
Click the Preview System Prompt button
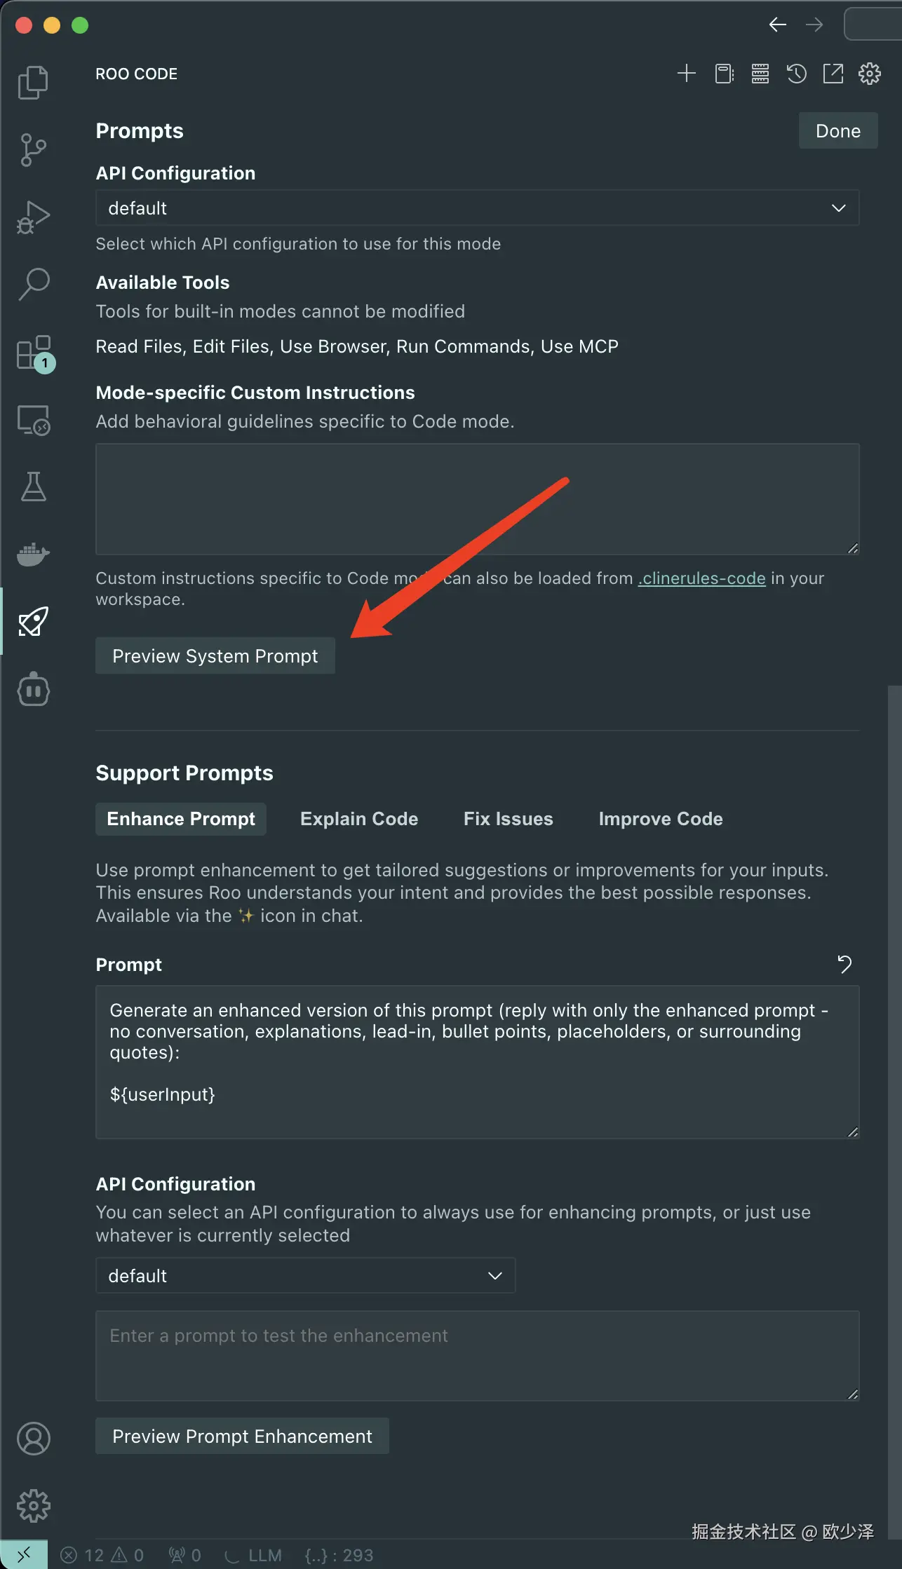point(215,656)
